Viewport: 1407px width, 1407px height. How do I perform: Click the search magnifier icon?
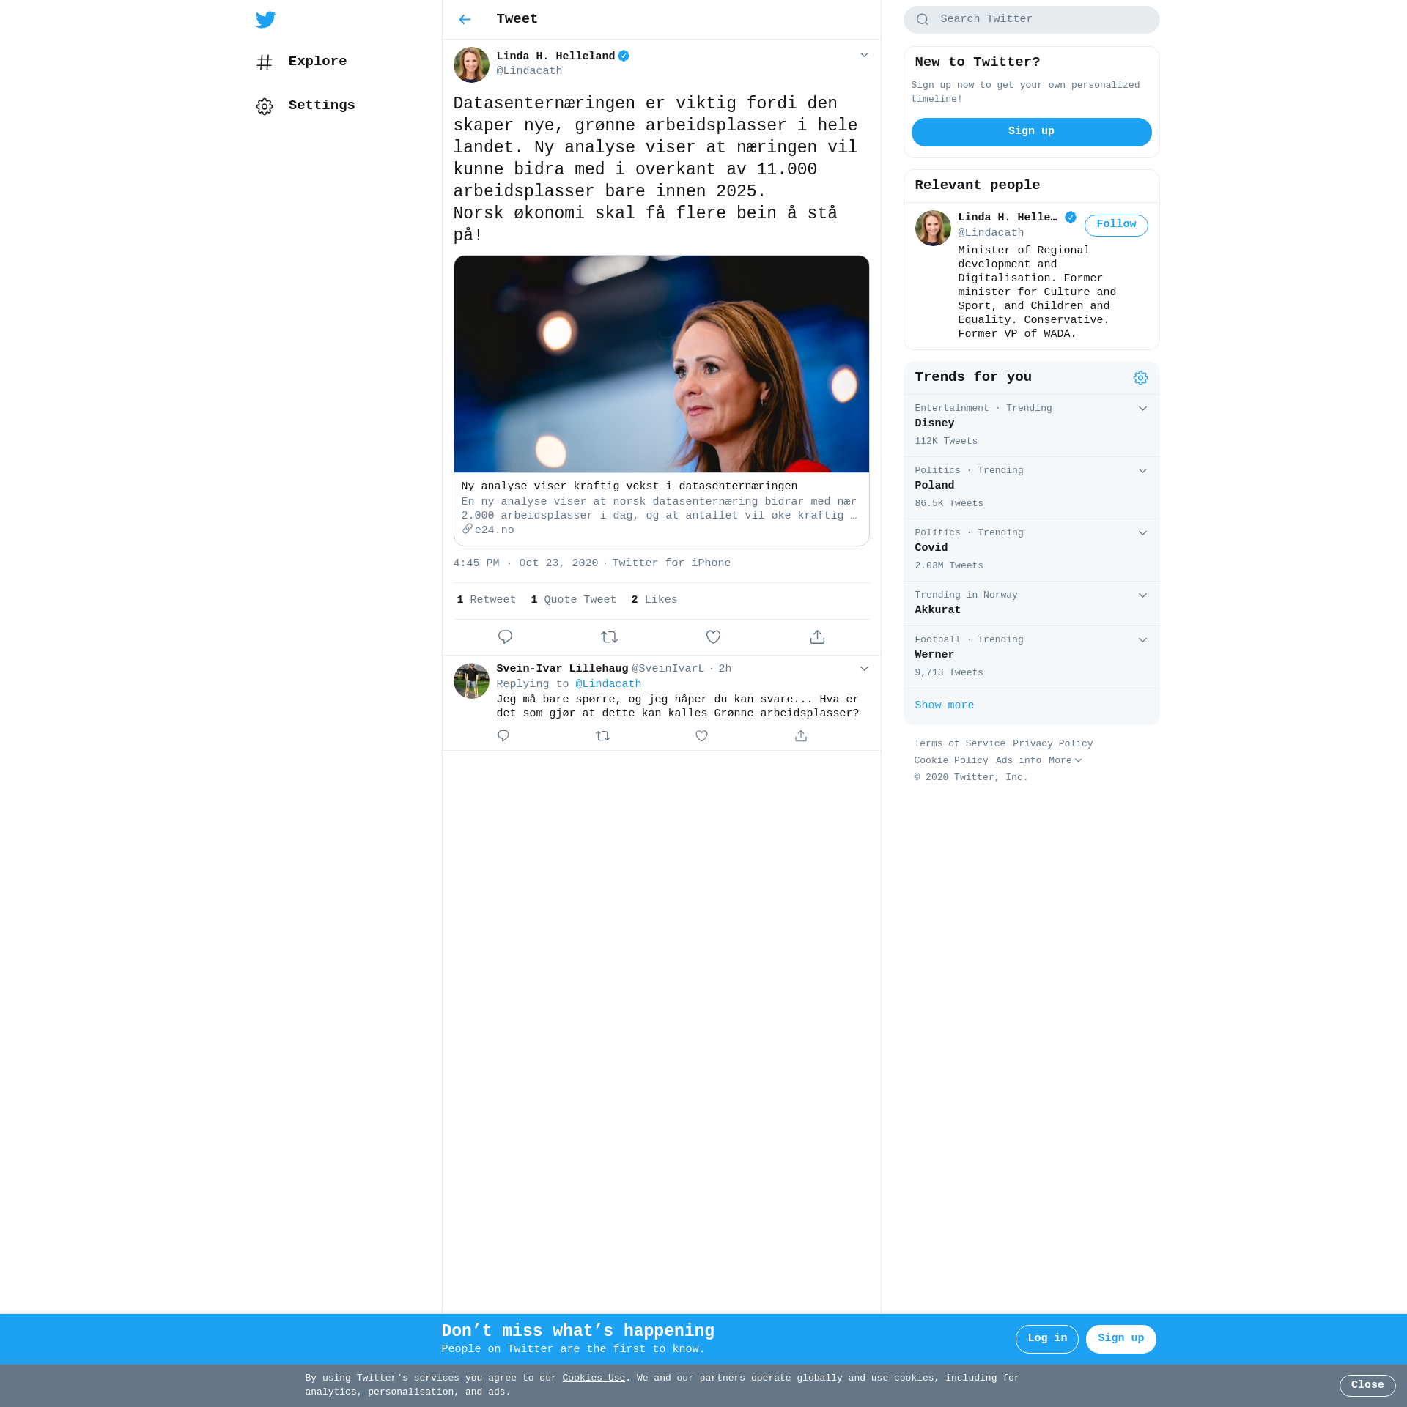click(x=923, y=20)
